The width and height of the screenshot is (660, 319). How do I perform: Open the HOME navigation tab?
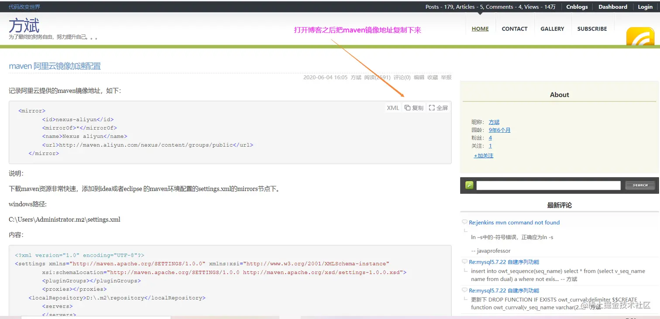click(x=480, y=29)
